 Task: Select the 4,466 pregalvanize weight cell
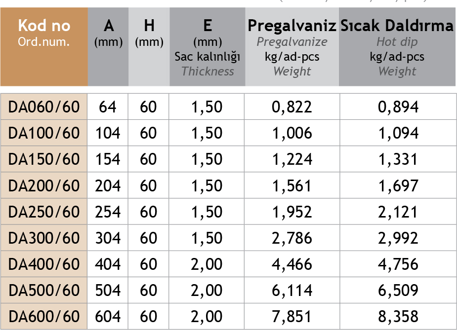tap(292, 264)
